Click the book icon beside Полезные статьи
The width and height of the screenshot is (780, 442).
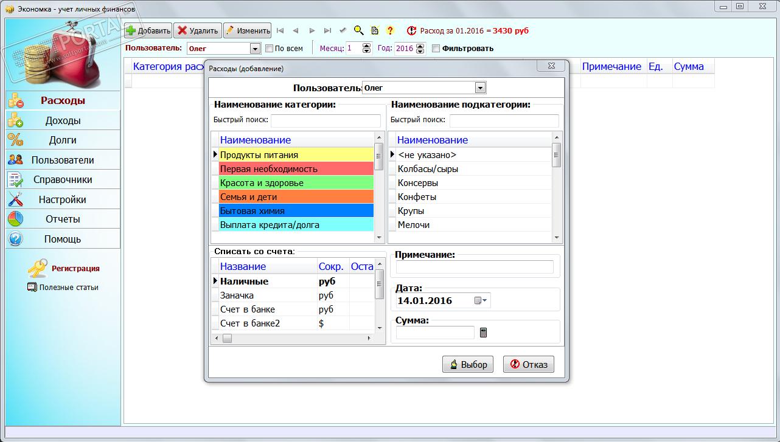32,287
